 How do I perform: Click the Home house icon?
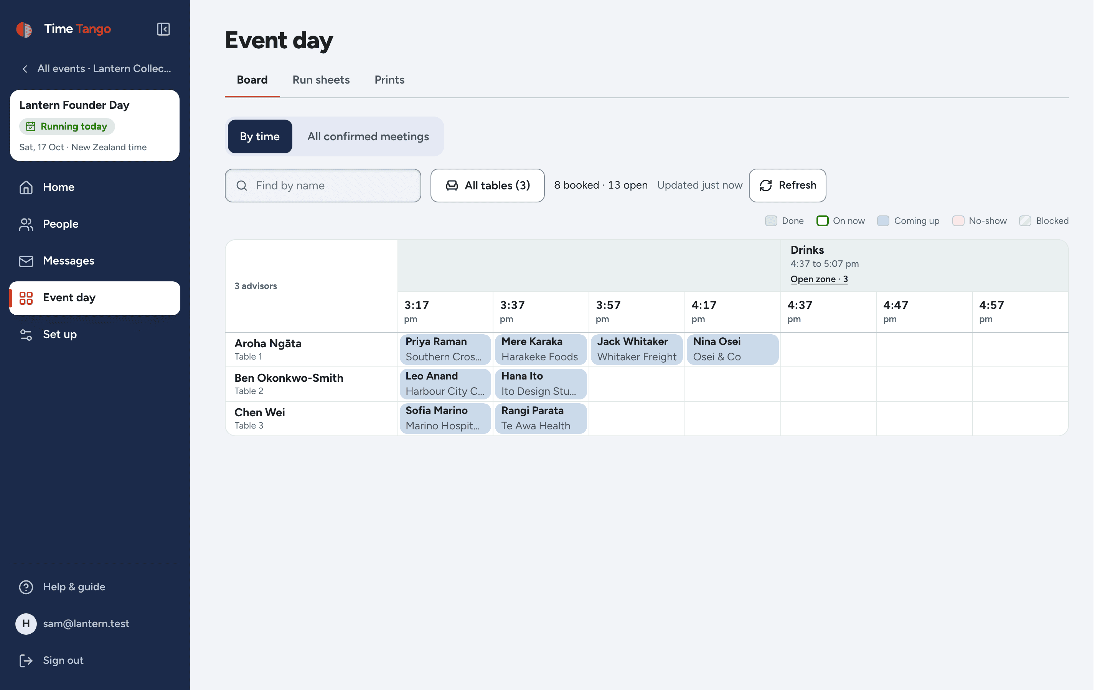[26, 187]
